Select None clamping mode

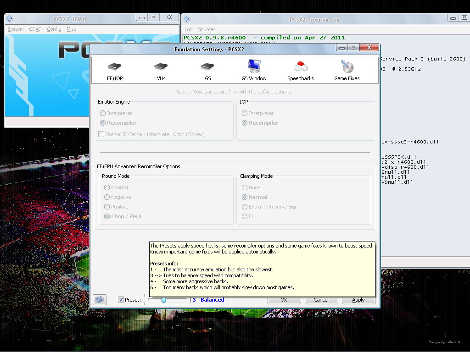(245, 187)
